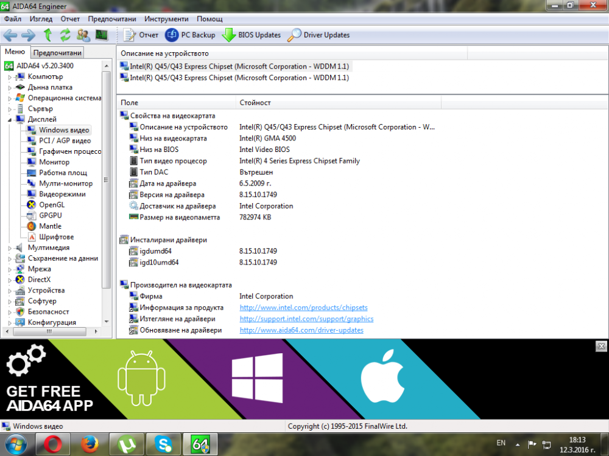Select the Монитор tree item
This screenshot has width=609, height=456.
click(x=54, y=162)
